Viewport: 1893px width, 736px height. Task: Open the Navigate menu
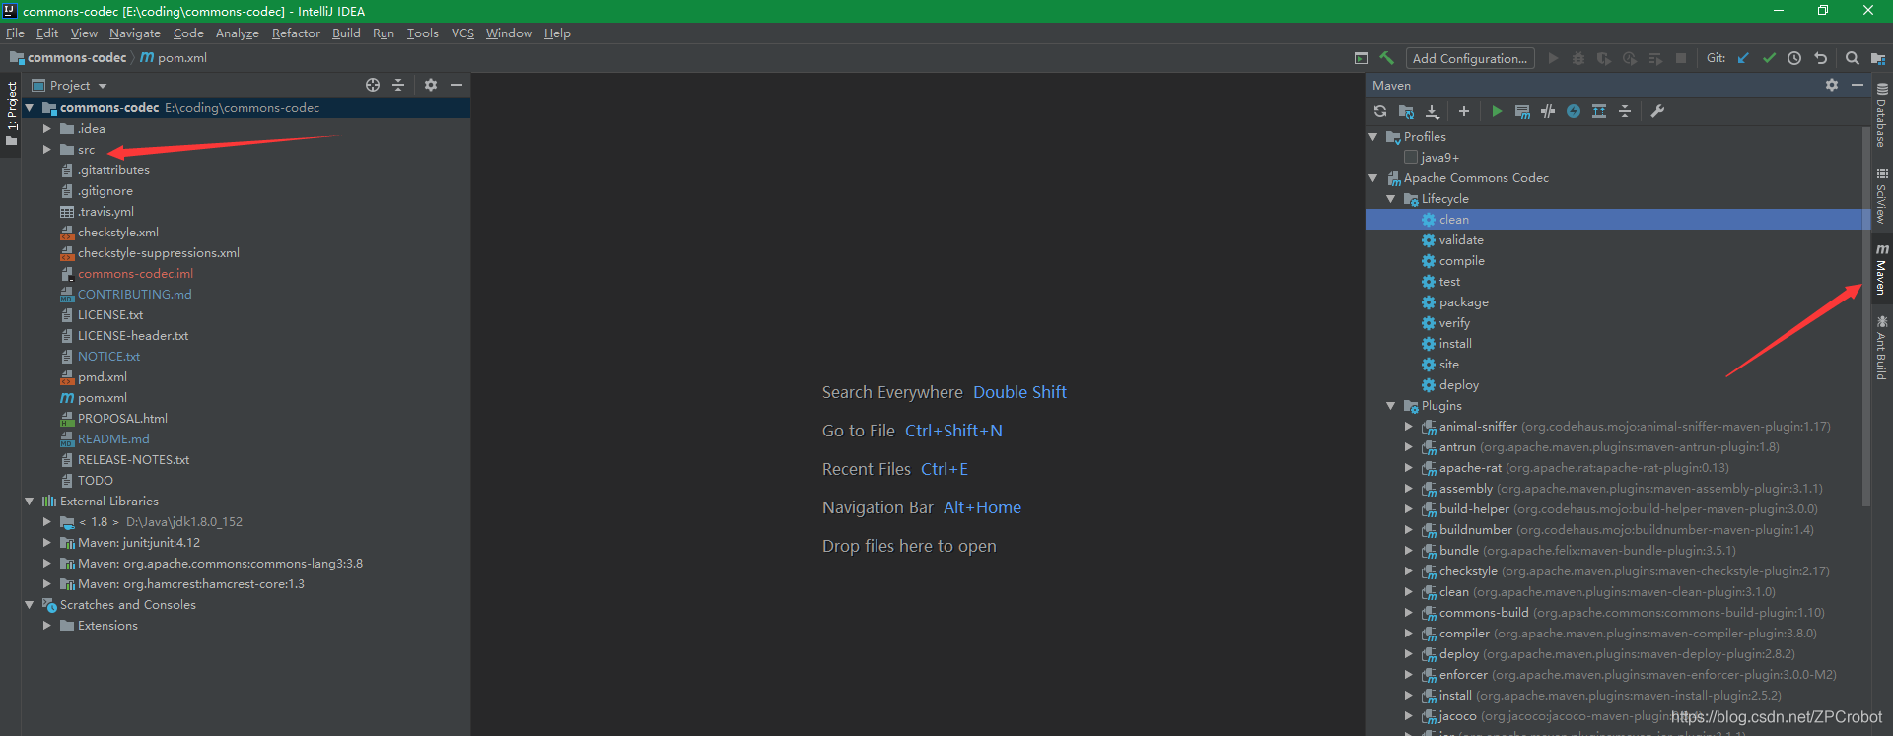pyautogui.click(x=135, y=33)
